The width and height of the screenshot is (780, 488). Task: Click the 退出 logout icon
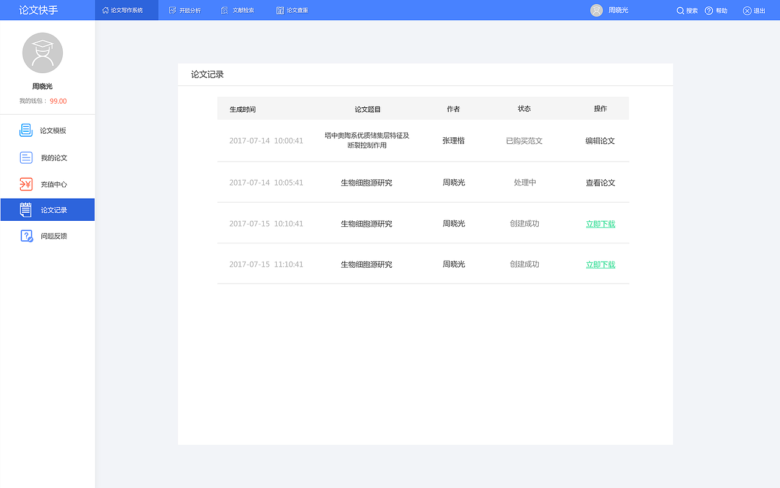746,10
